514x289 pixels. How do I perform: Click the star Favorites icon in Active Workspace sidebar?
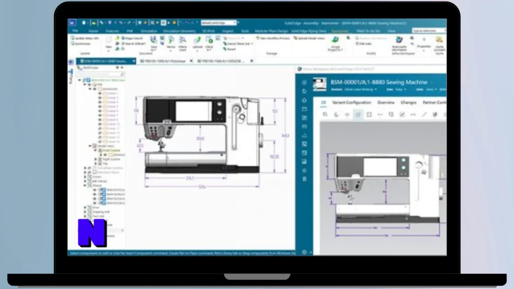(304, 171)
